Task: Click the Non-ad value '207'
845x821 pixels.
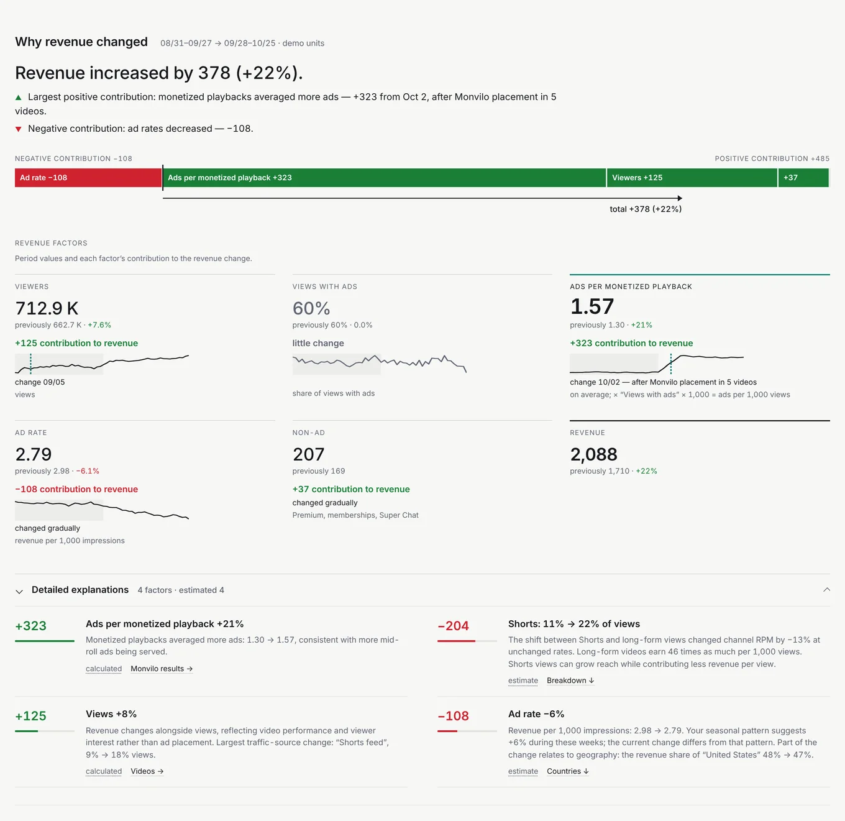Action: [309, 454]
